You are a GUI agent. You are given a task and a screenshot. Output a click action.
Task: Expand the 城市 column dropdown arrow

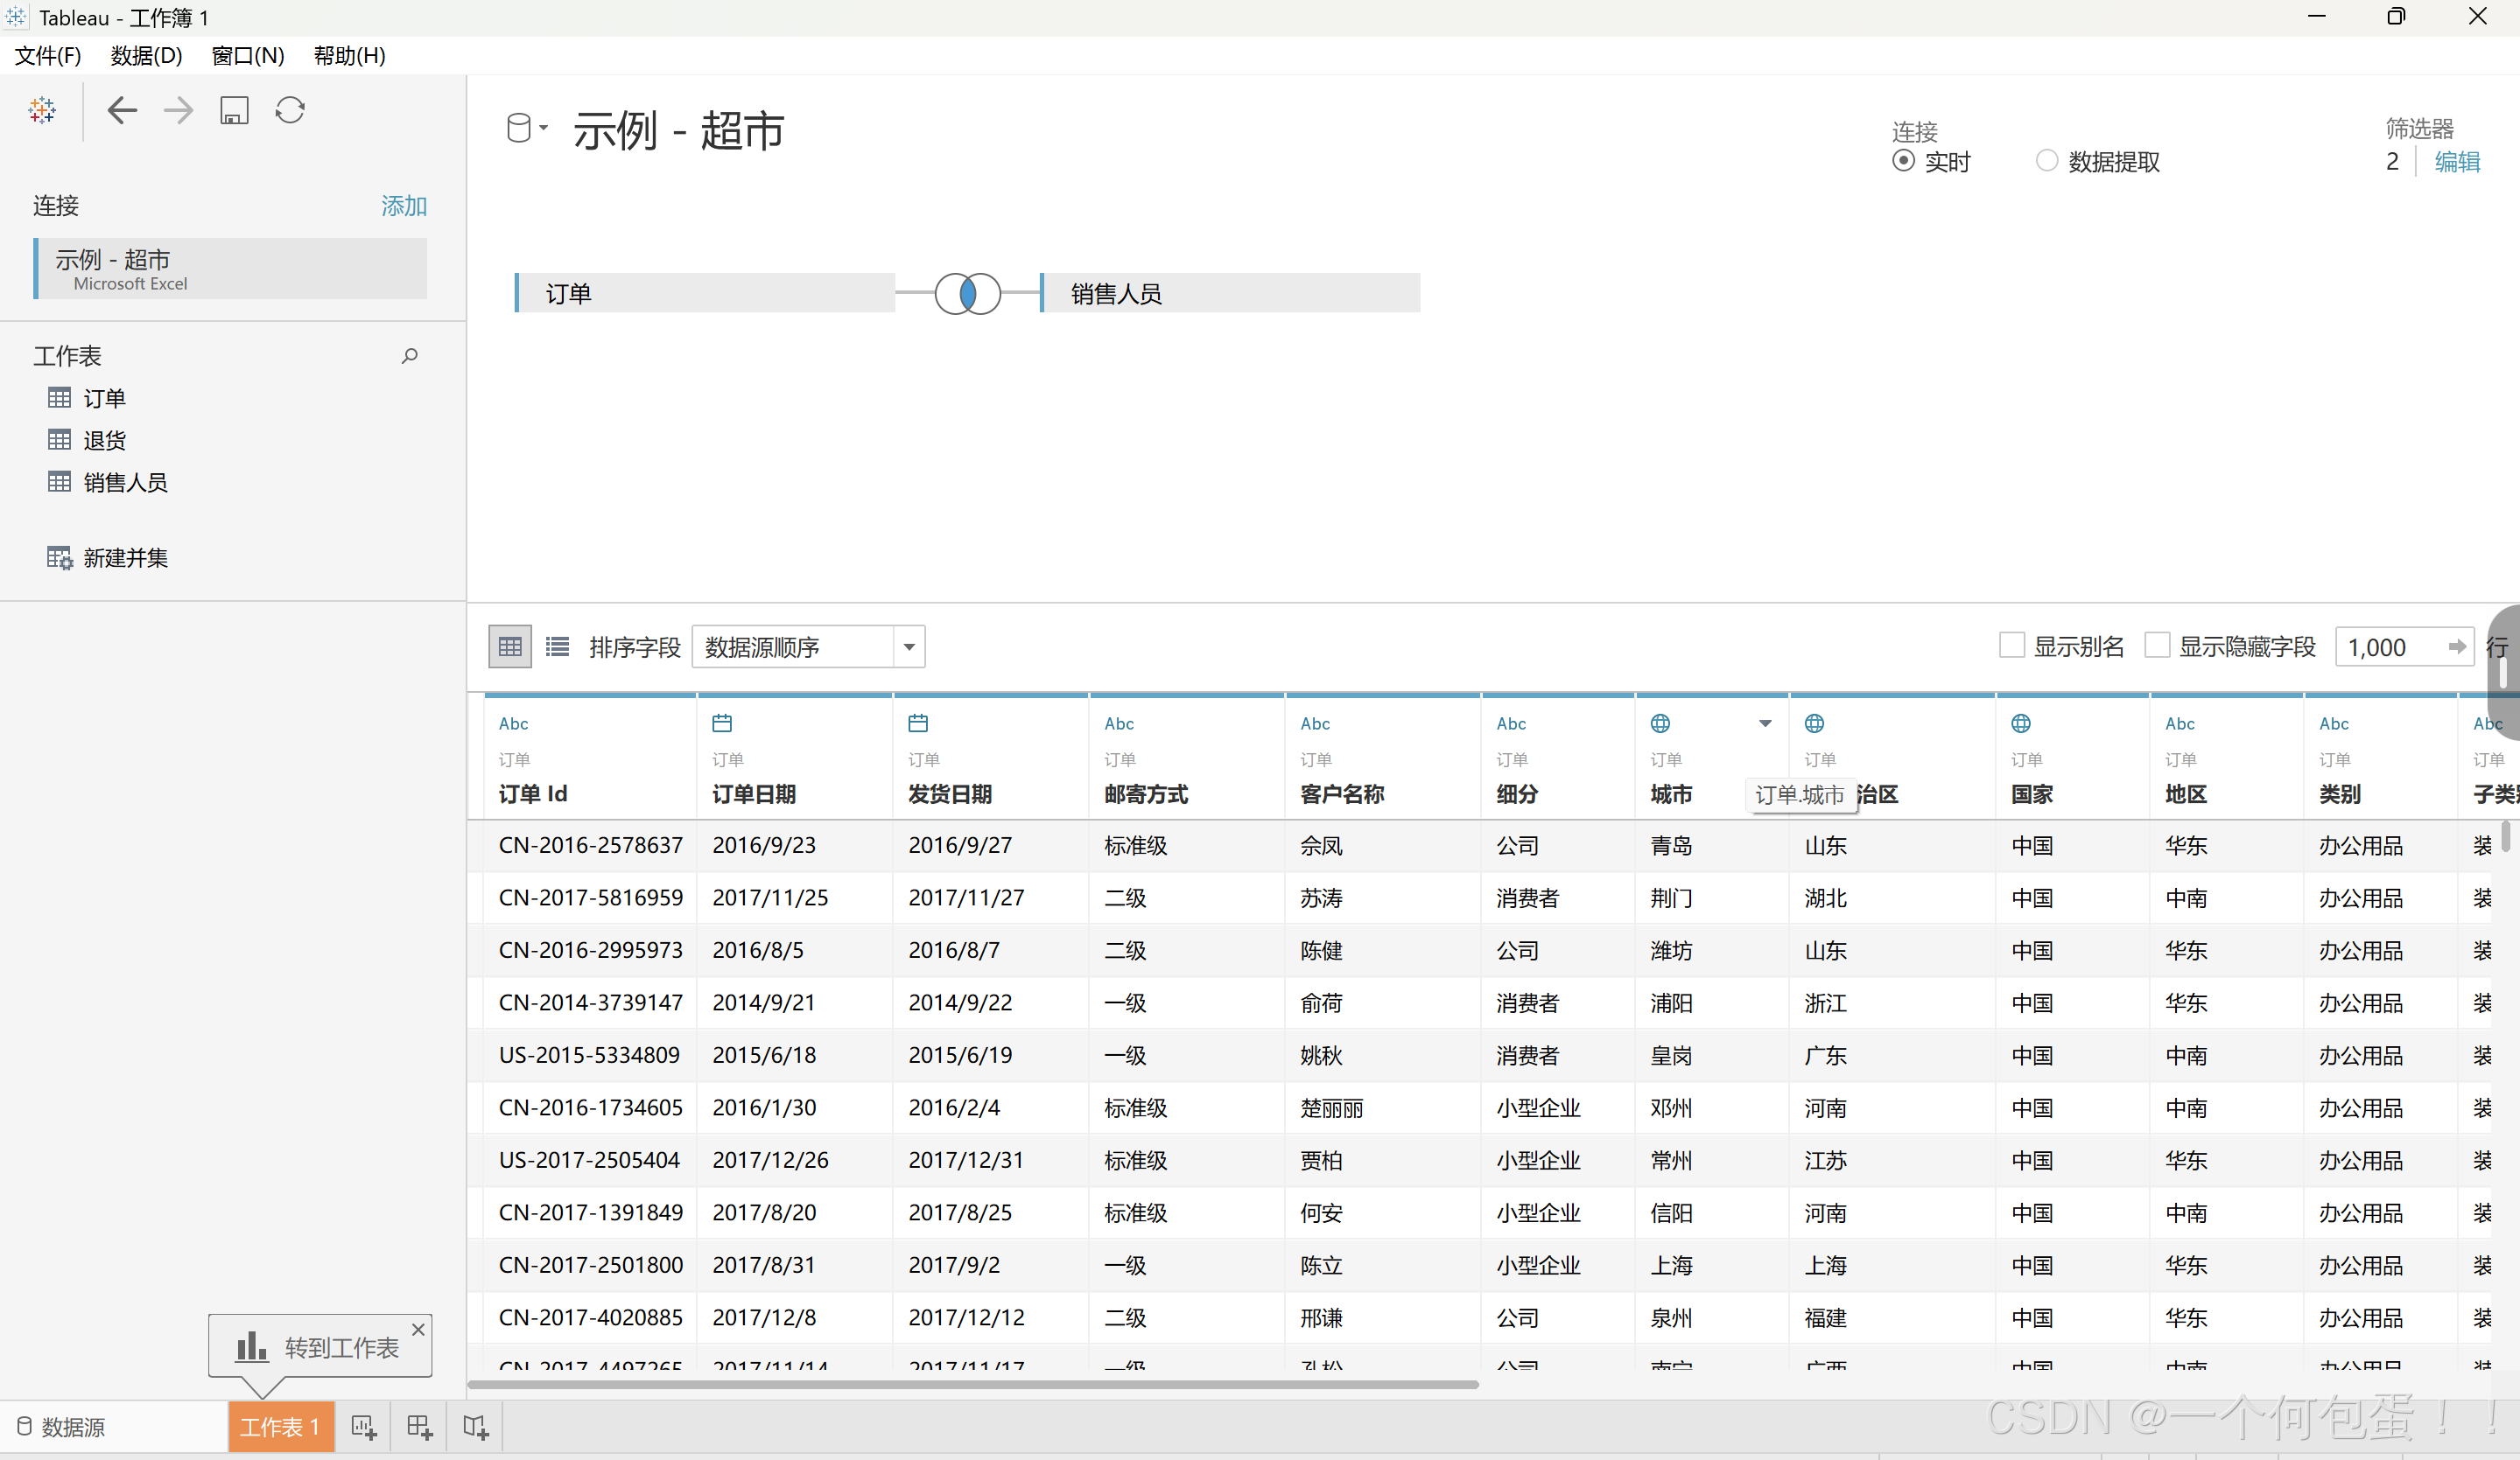pyautogui.click(x=1765, y=723)
